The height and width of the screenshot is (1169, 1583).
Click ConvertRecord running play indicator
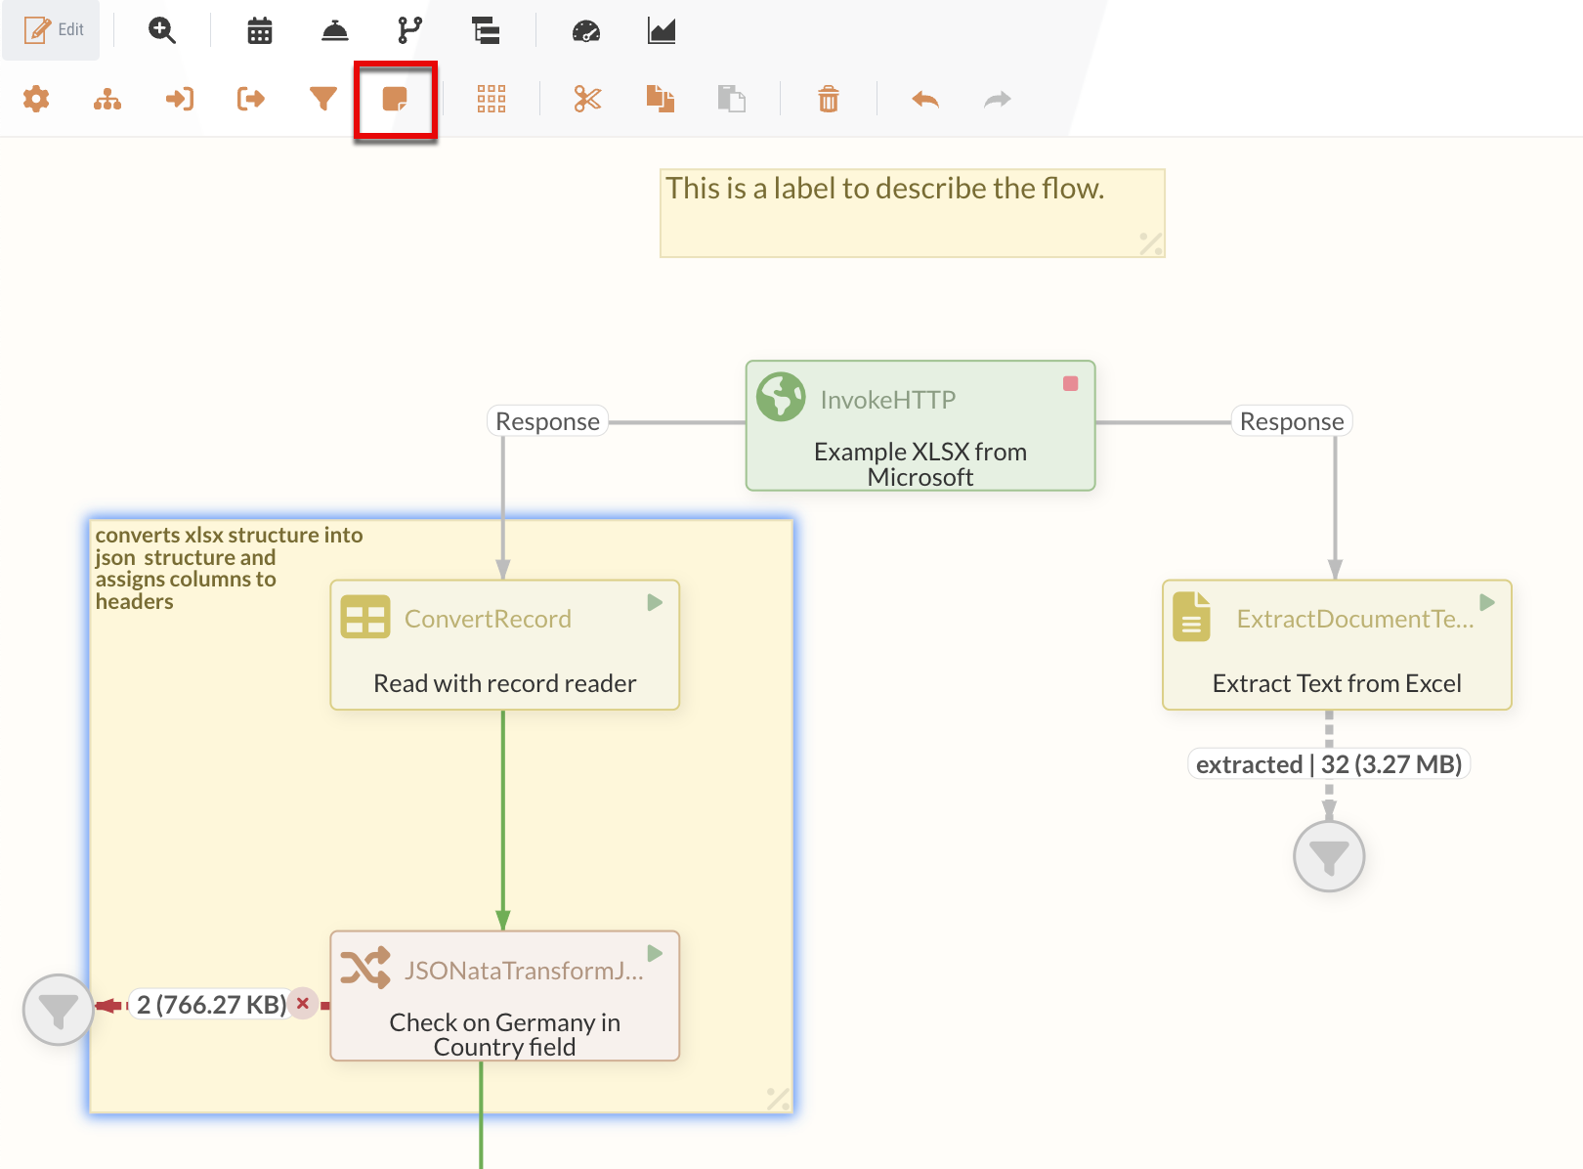(x=655, y=602)
